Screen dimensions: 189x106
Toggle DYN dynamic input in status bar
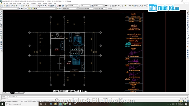point(51,101)
